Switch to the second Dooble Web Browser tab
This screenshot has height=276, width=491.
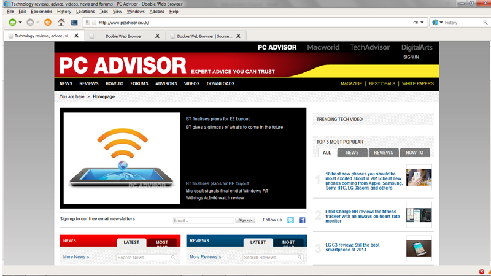123,36
